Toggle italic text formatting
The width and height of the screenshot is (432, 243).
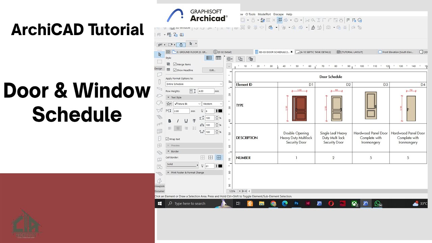[x=178, y=121]
